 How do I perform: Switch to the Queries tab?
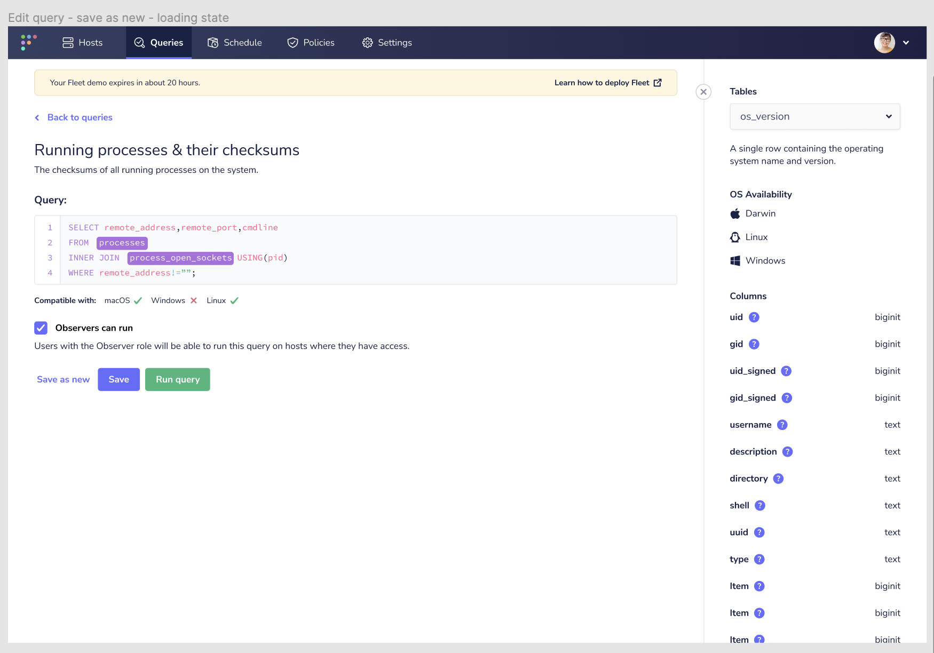[x=159, y=43]
